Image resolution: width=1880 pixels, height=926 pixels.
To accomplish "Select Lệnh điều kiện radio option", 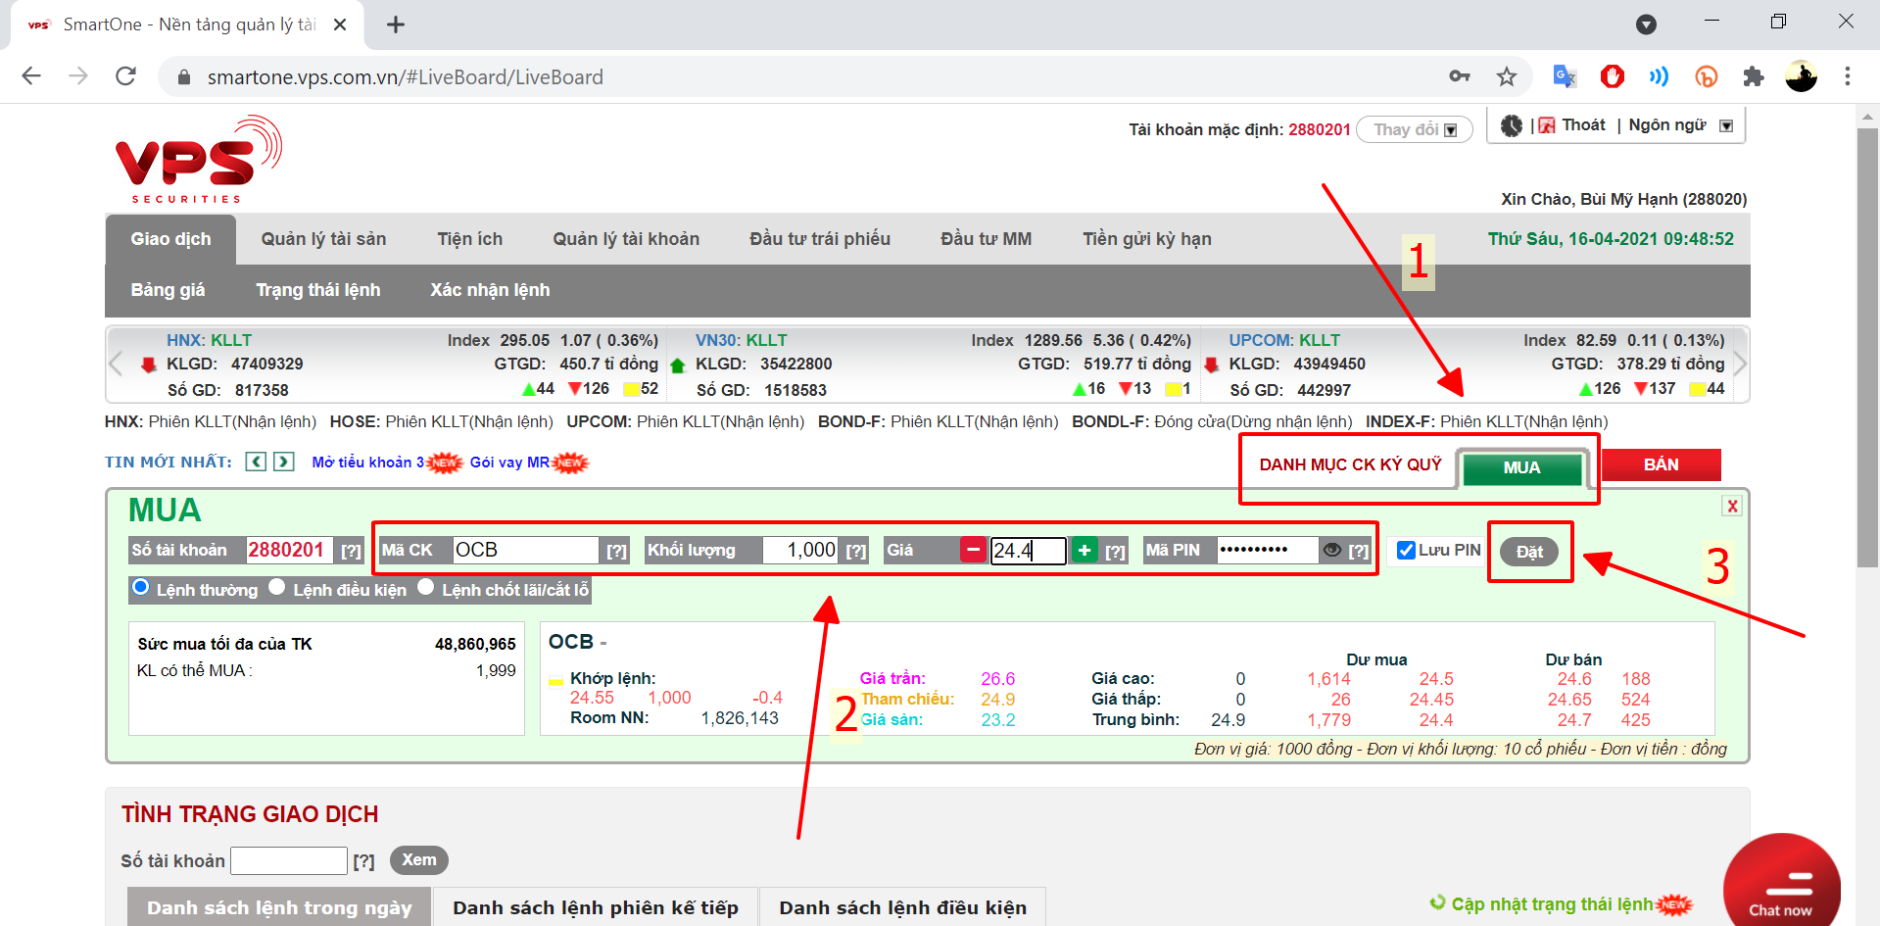I will click(x=277, y=586).
